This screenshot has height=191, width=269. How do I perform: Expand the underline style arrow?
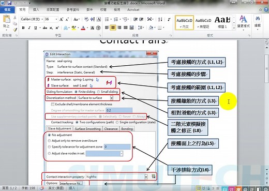(x=40, y=28)
